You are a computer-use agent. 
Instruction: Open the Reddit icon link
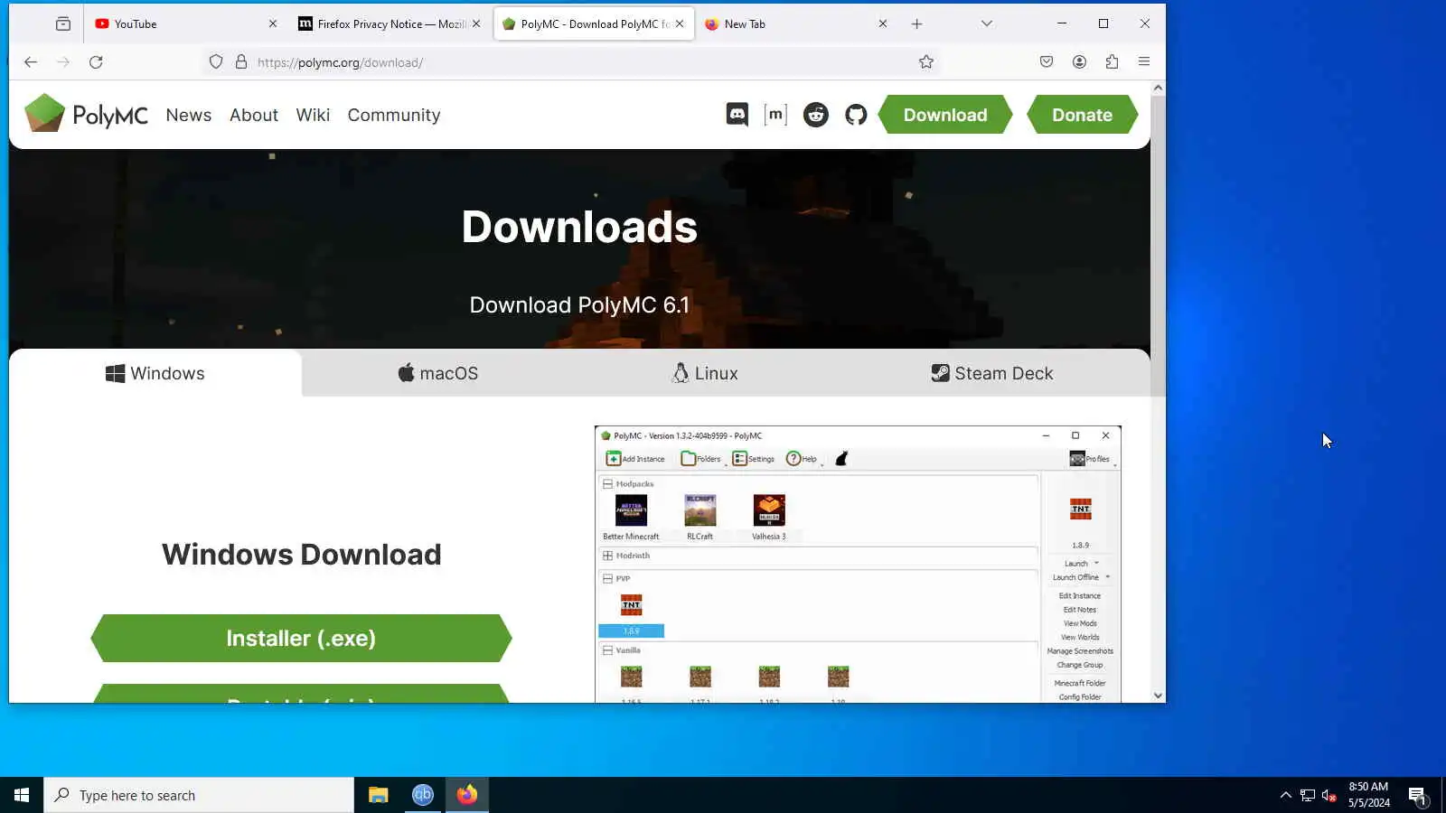816,115
